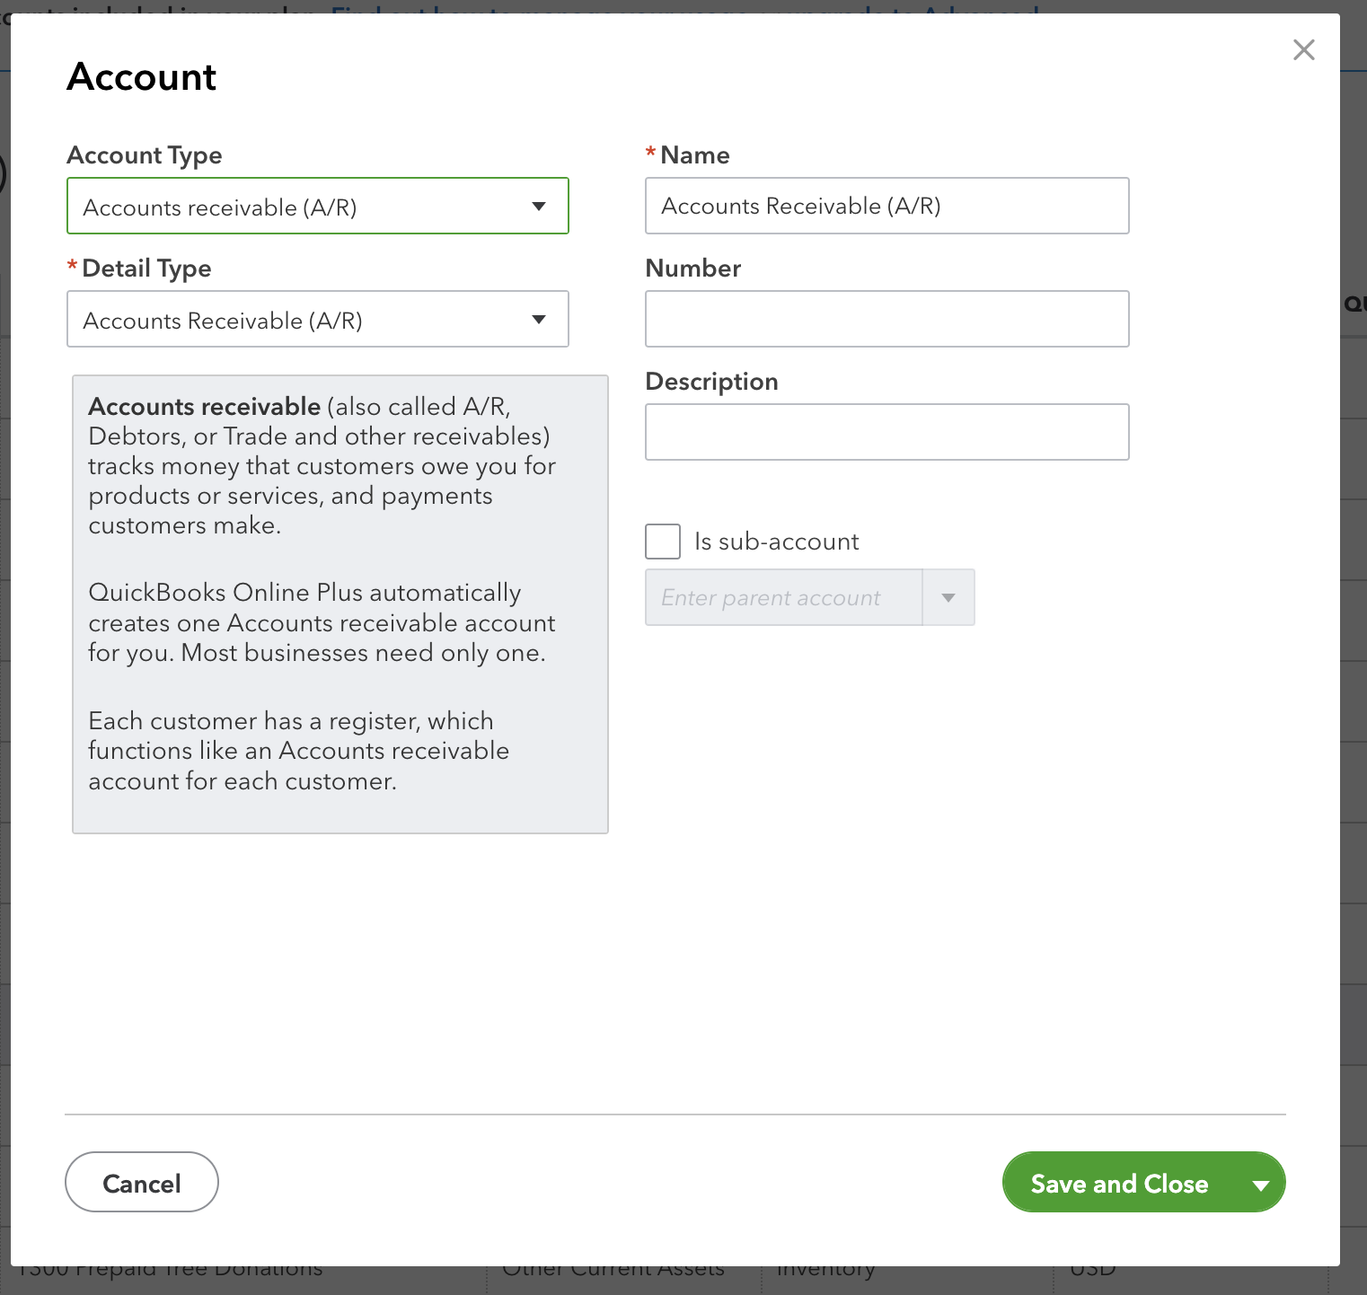Select the Description text box
Screen dimensions: 1367x1295
(x=886, y=432)
